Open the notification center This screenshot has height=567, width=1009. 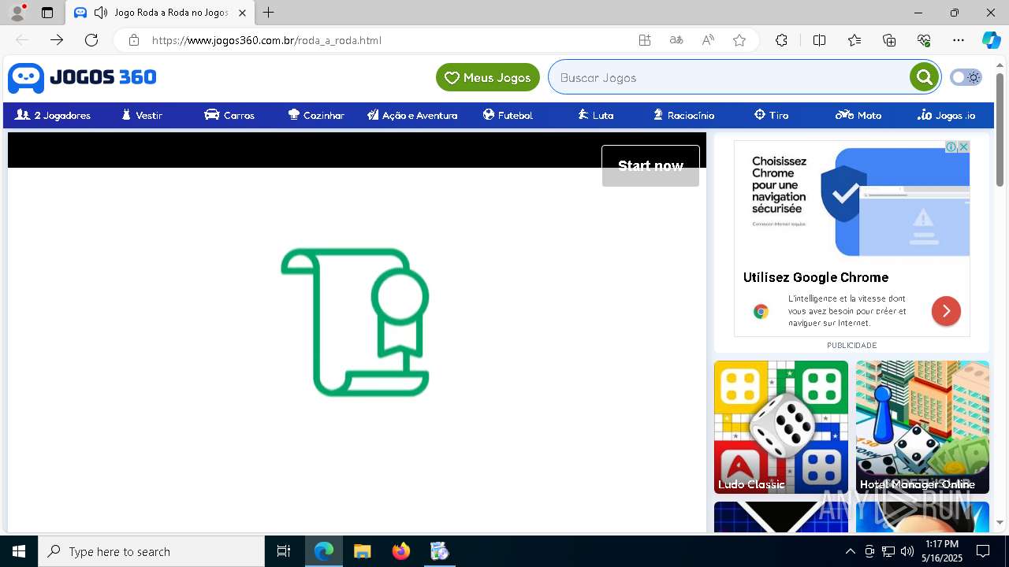coord(983,551)
